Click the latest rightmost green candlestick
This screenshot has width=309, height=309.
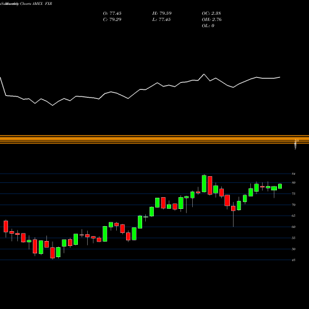[280, 186]
